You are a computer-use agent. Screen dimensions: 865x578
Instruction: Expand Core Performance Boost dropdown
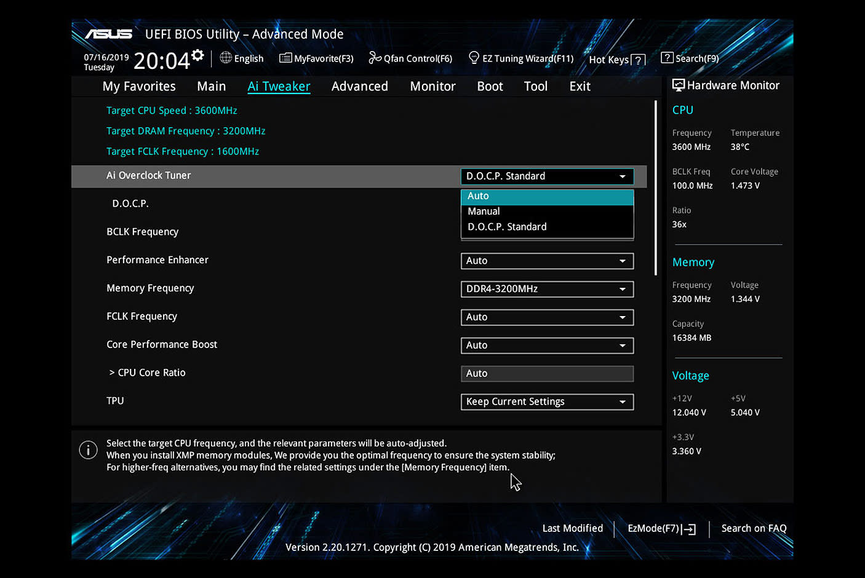tap(546, 346)
